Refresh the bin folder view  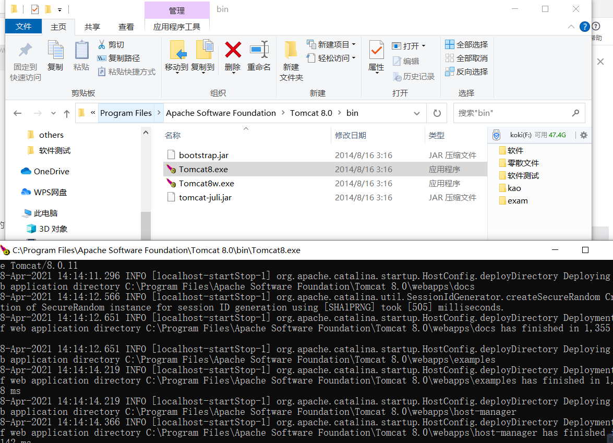[x=437, y=113]
